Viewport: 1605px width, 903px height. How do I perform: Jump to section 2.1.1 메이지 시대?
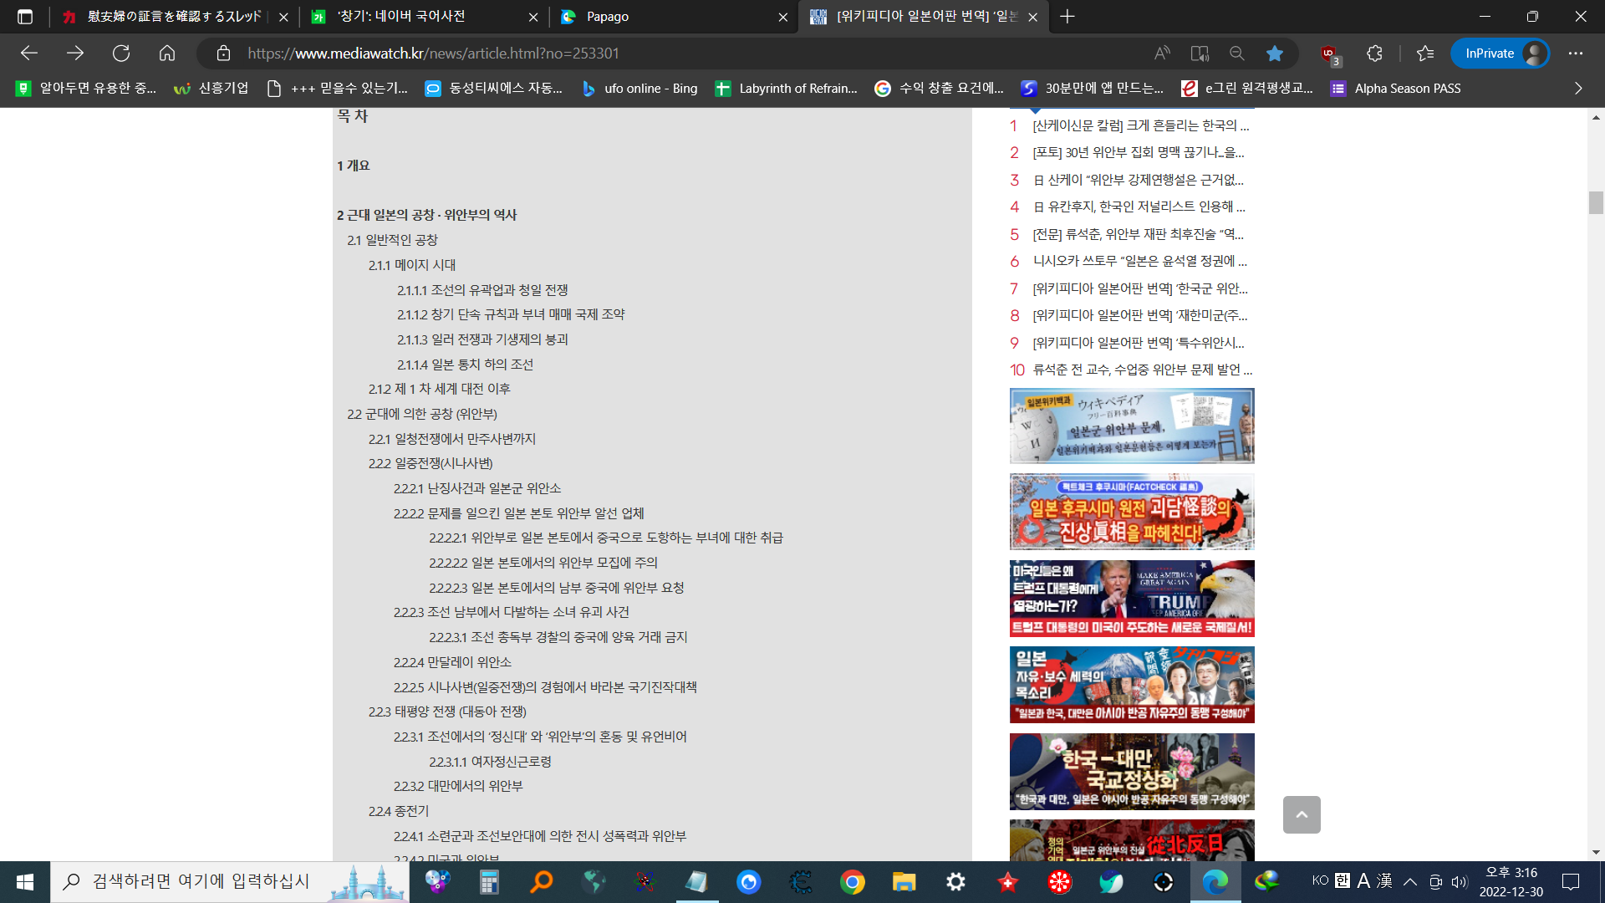pos(412,265)
